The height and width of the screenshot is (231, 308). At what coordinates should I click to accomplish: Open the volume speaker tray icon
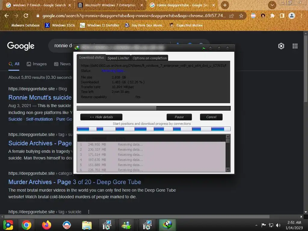click(278, 225)
